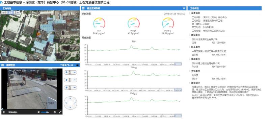Open video player settings gear

coord(55,112)
